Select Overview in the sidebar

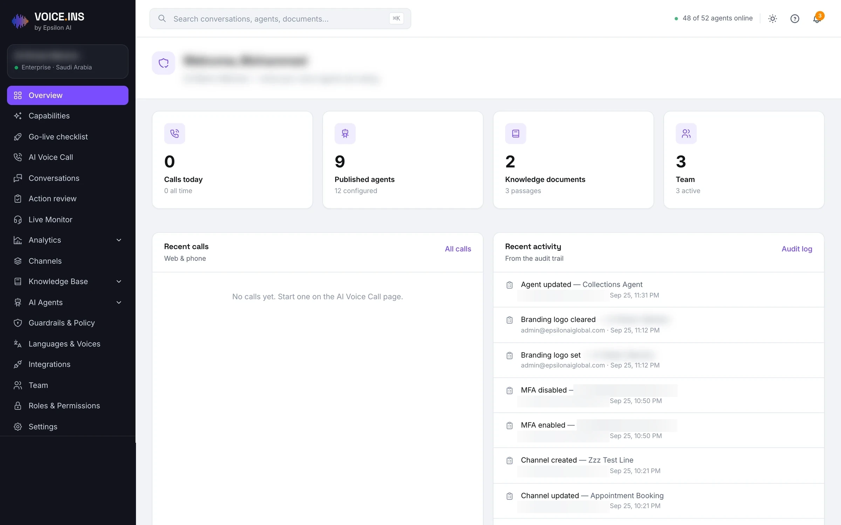[x=68, y=95]
